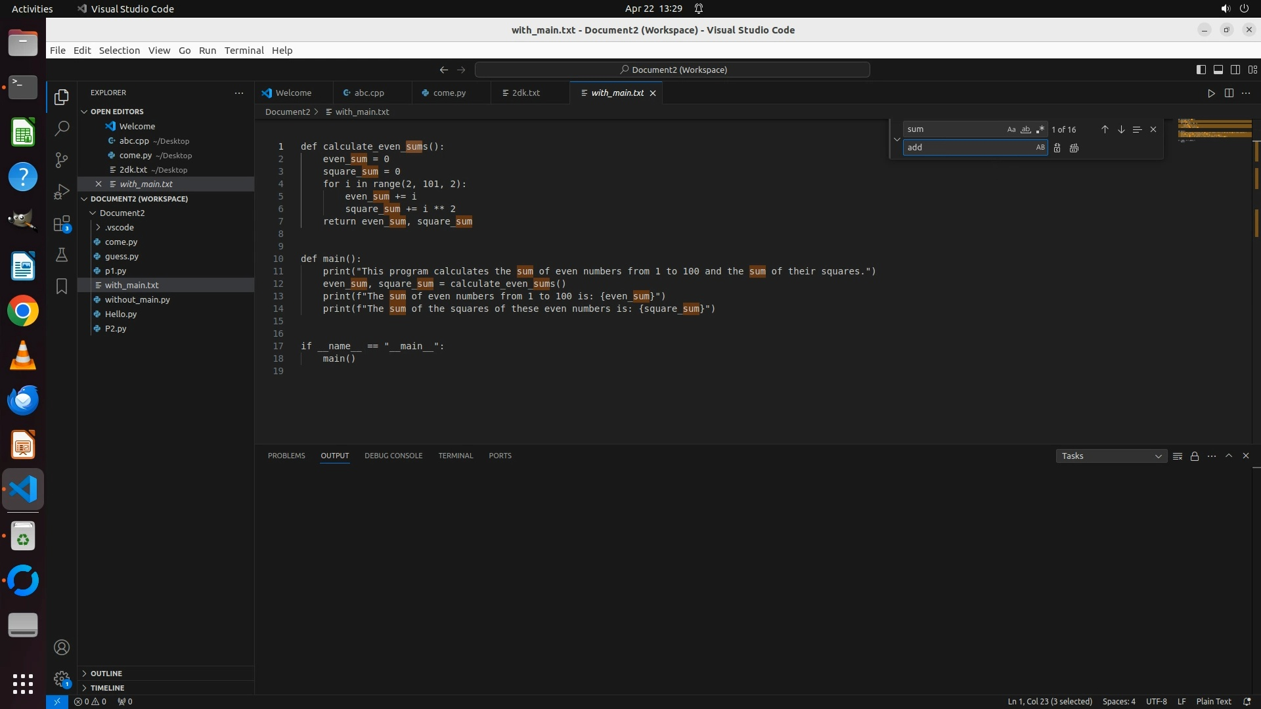Viewport: 1261px width, 709px height.
Task: Click Replace All icon in find widget
Action: [x=1074, y=148]
